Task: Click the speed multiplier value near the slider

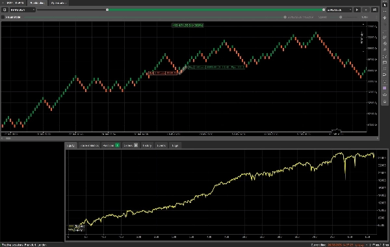Action: [365, 17]
